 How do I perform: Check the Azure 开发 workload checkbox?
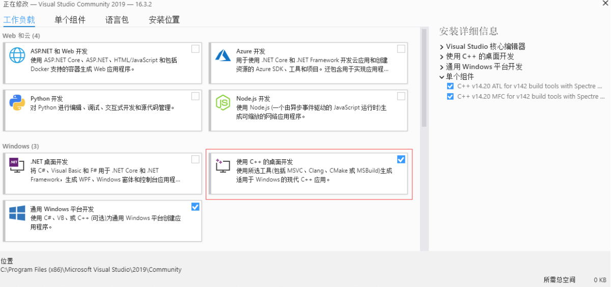point(401,49)
